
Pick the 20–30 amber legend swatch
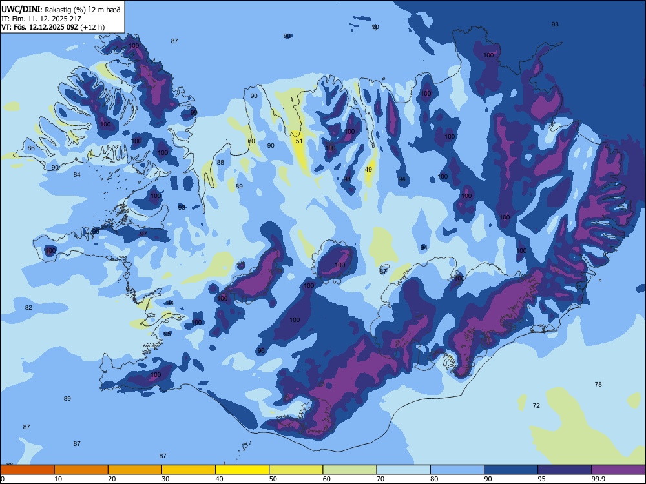pyautogui.click(x=135, y=470)
